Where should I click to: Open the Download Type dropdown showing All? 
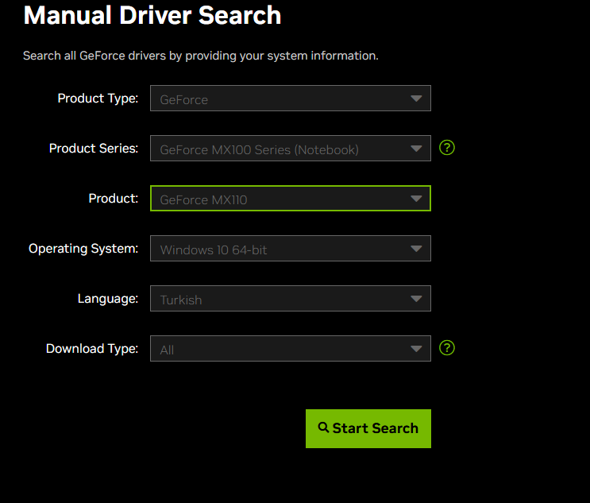(291, 349)
